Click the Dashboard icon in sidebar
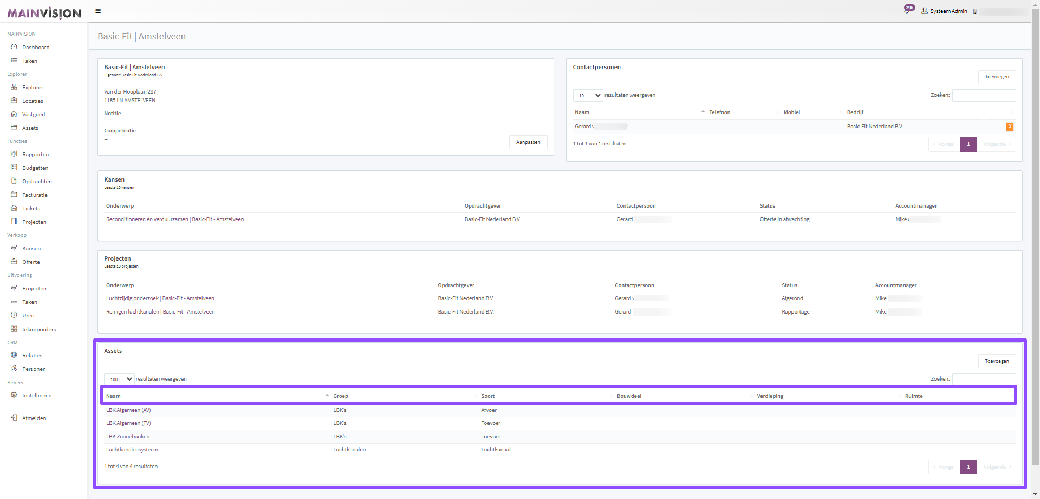The height and width of the screenshot is (499, 1040). (14, 47)
